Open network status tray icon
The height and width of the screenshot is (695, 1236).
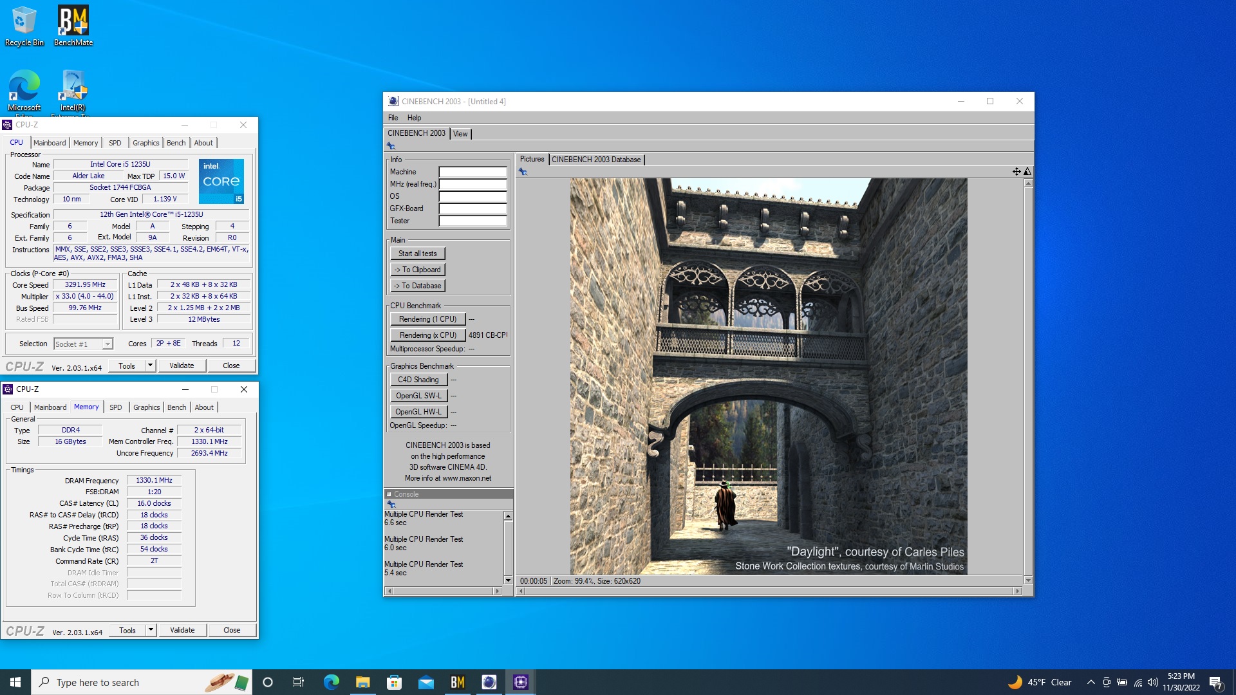[1138, 682]
